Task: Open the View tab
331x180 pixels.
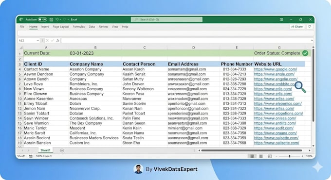Action: pyautogui.click(x=115, y=27)
